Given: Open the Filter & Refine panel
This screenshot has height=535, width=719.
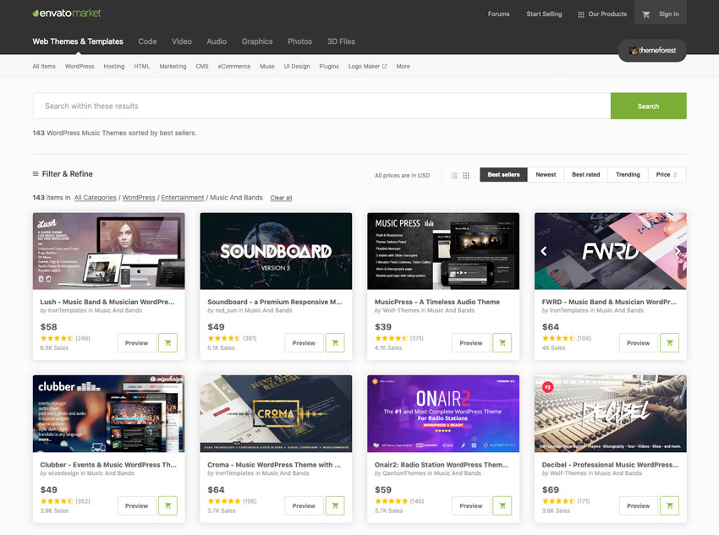Looking at the screenshot, I should tap(63, 174).
